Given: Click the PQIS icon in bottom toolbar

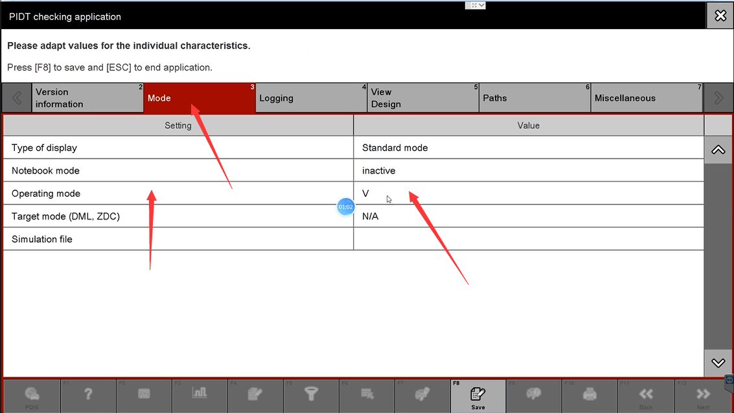Looking at the screenshot, I should 32,395.
